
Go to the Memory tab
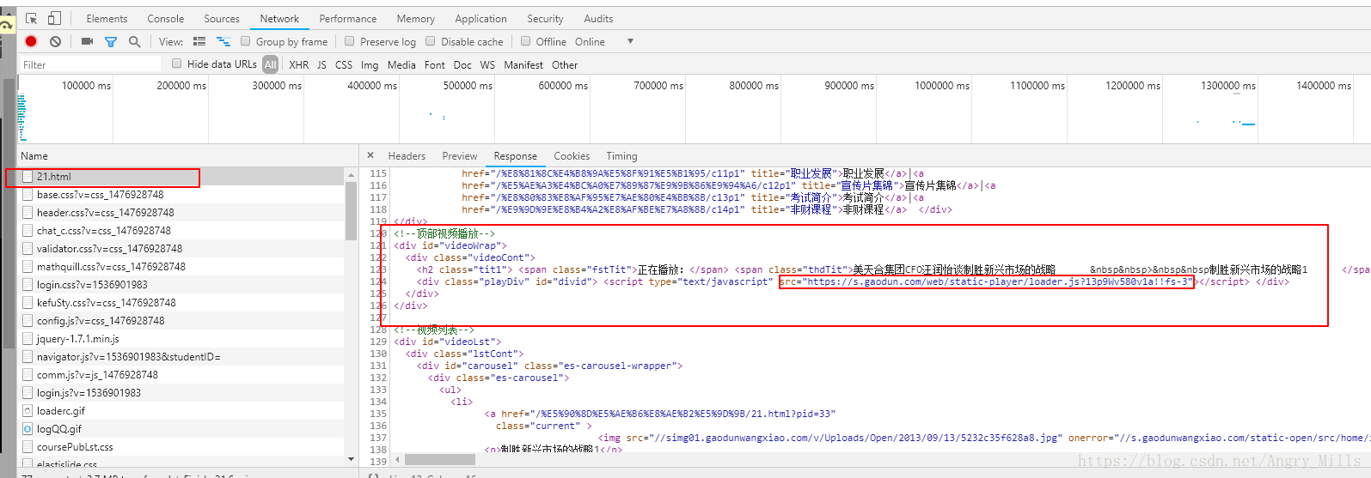[416, 18]
